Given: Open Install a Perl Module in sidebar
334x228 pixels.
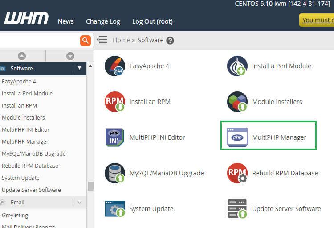Looking at the screenshot, I should click(27, 94).
